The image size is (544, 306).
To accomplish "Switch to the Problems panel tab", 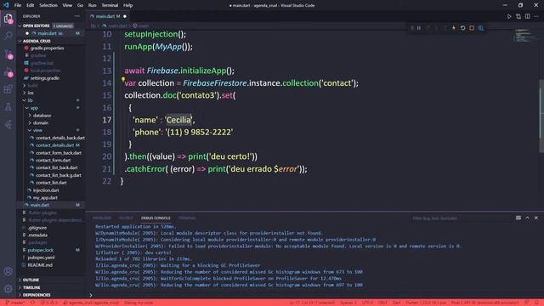I will click(102, 218).
